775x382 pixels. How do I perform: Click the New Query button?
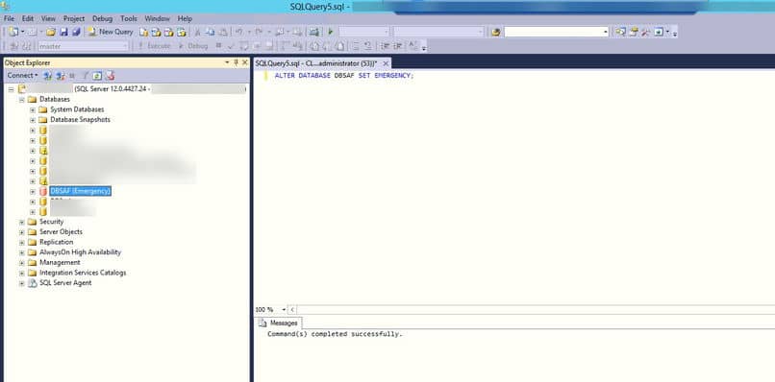click(x=111, y=32)
